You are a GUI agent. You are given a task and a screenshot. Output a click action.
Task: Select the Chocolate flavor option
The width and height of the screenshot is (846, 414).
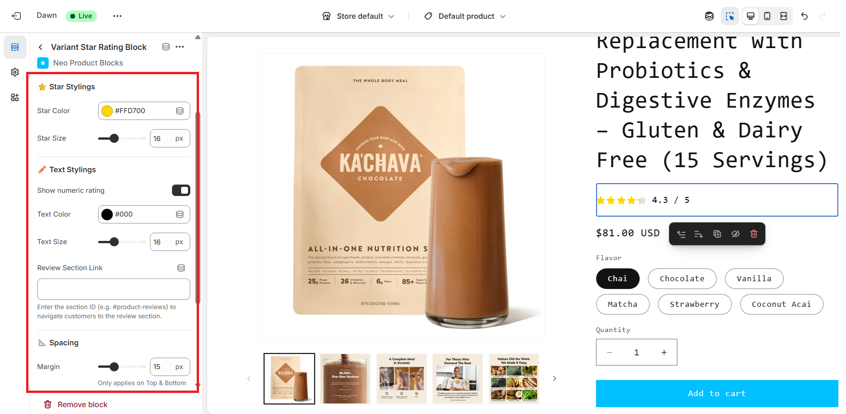click(682, 278)
